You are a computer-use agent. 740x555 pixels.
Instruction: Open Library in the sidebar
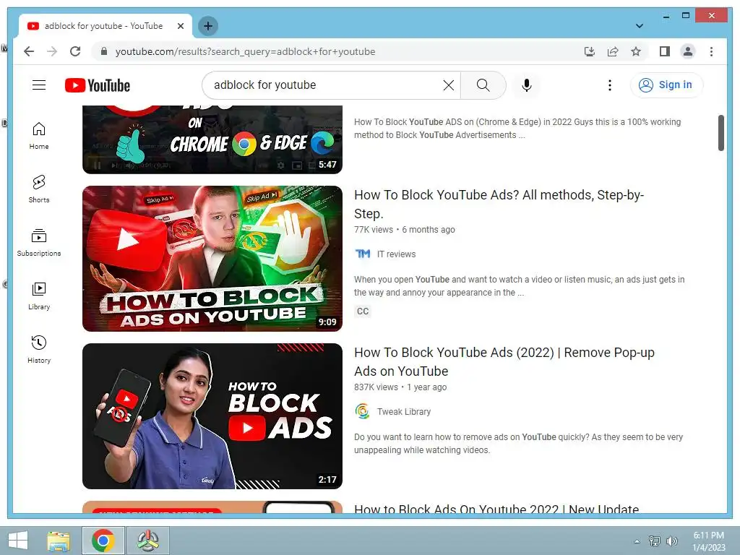point(39,296)
